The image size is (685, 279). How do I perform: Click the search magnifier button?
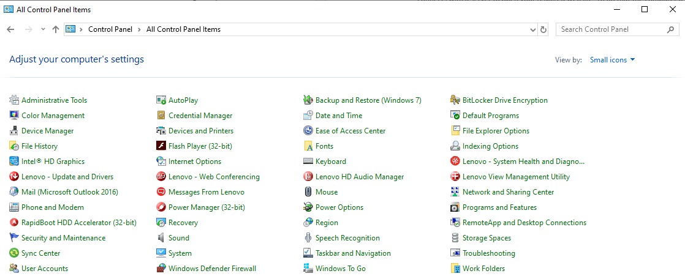point(670,29)
